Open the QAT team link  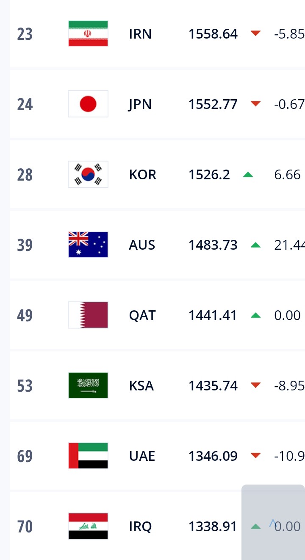(142, 315)
